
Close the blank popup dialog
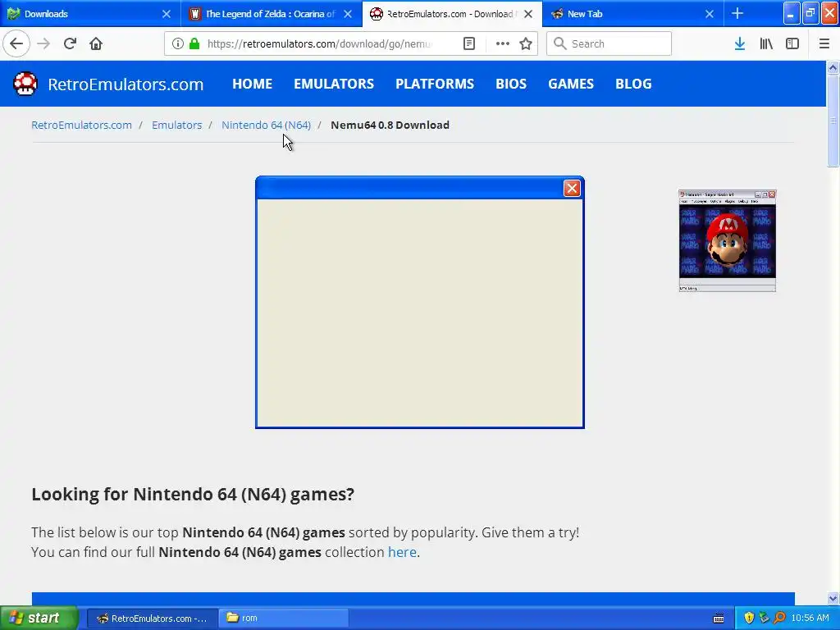(x=572, y=188)
